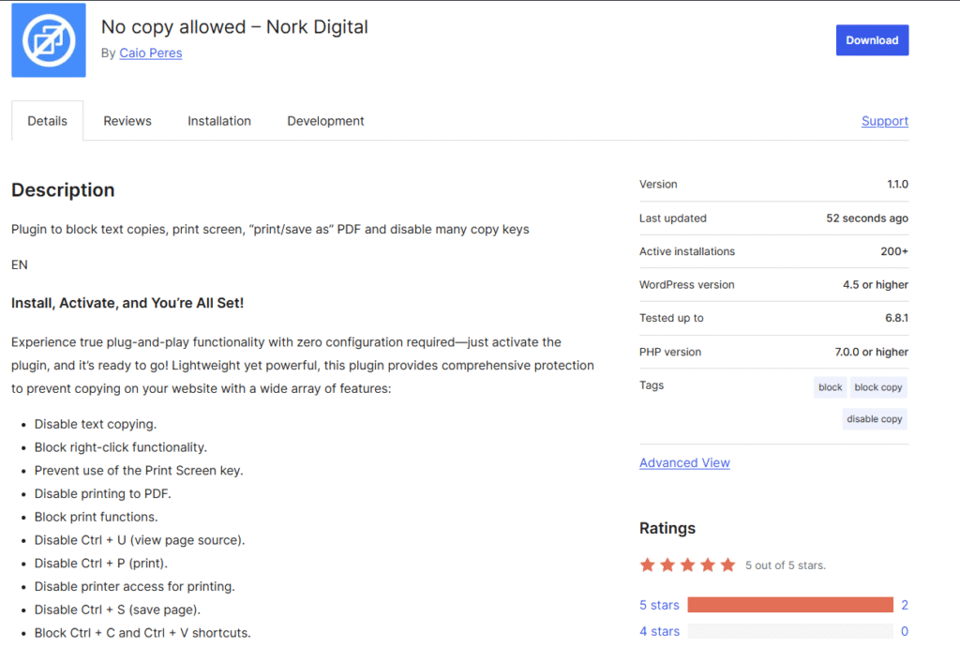Open the 4 stars count '0'
Image resolution: width=960 pixels, height=648 pixels.
point(905,631)
